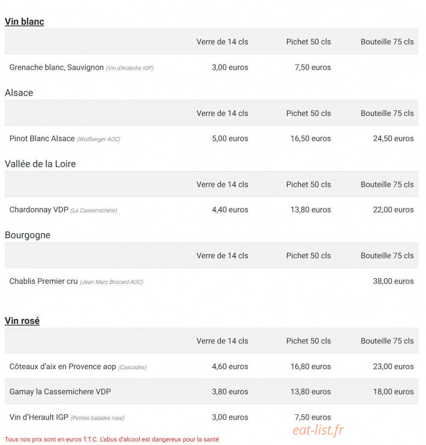Click the 18,00 euros Gamay bottle price
This screenshot has height=445, width=426.
click(x=393, y=392)
